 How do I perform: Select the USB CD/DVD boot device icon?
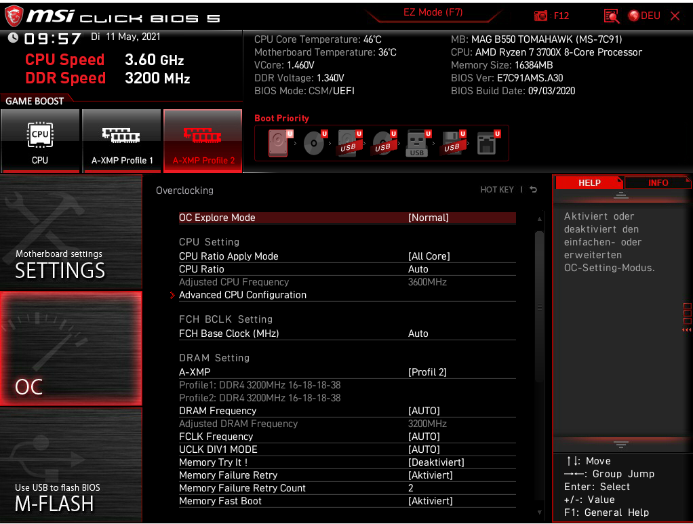[x=384, y=143]
